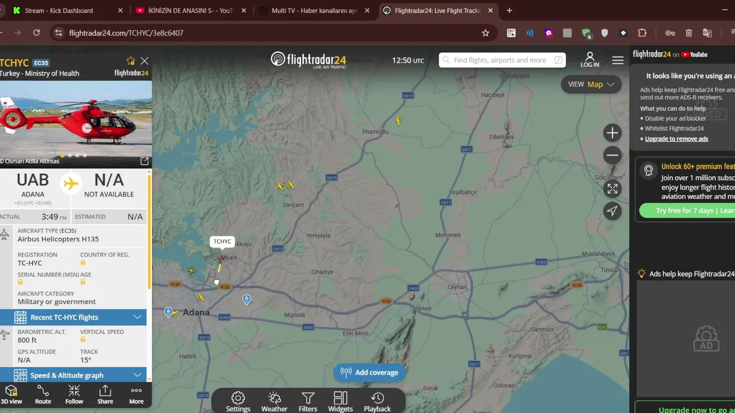This screenshot has width=735, height=413.
Task: Open aircraft photo in new window
Action: tap(144, 161)
